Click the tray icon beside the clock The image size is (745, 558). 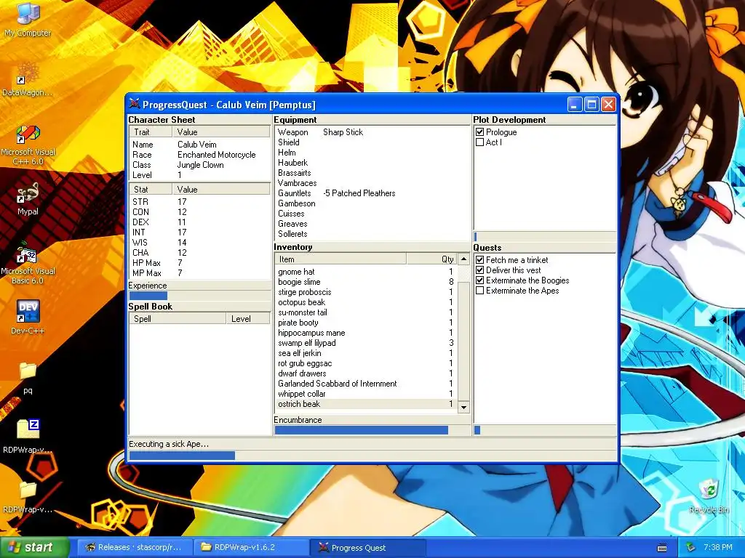(690, 548)
